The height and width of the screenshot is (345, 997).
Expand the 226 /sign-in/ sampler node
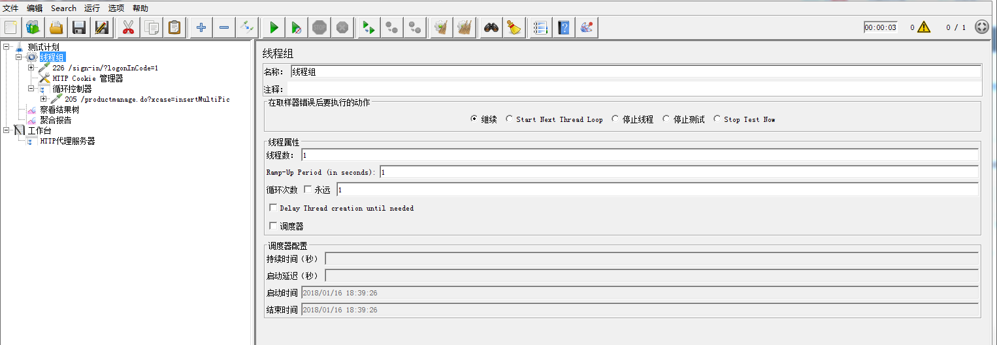(31, 67)
